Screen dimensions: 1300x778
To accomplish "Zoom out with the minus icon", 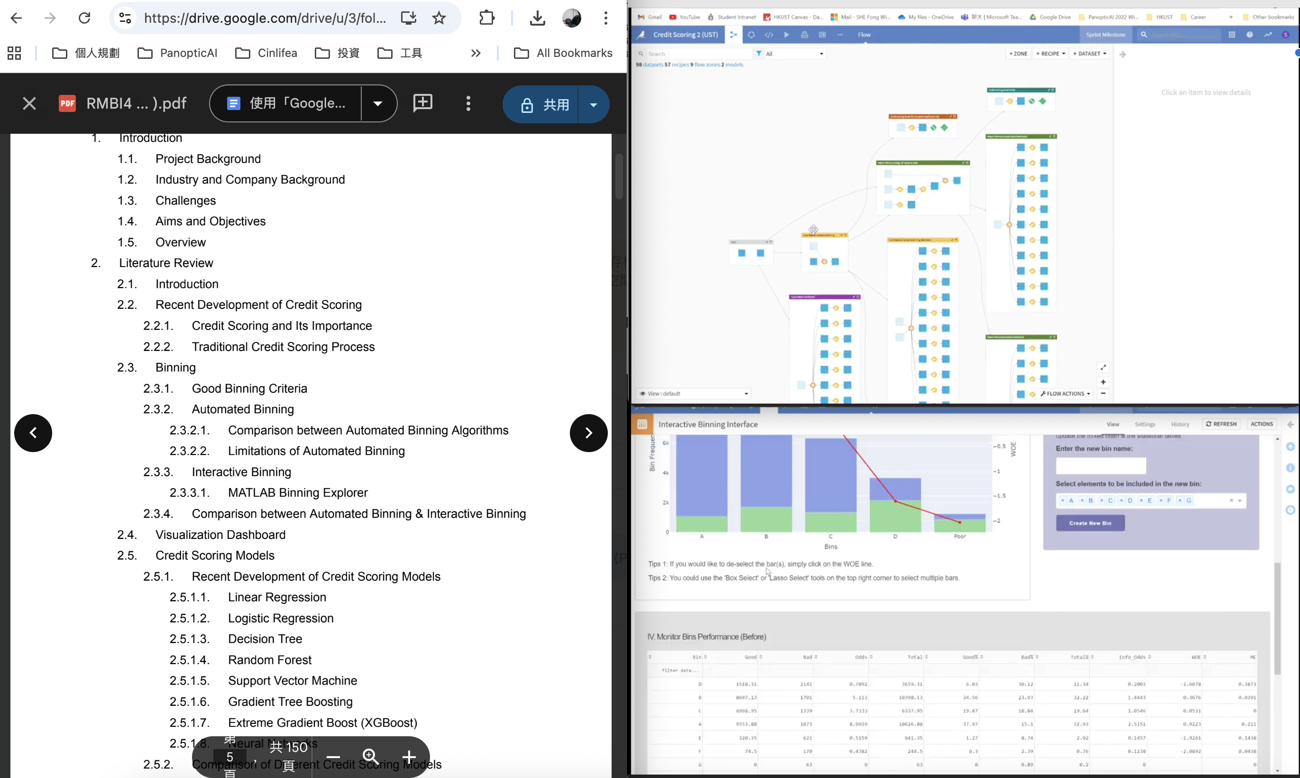I will [333, 757].
